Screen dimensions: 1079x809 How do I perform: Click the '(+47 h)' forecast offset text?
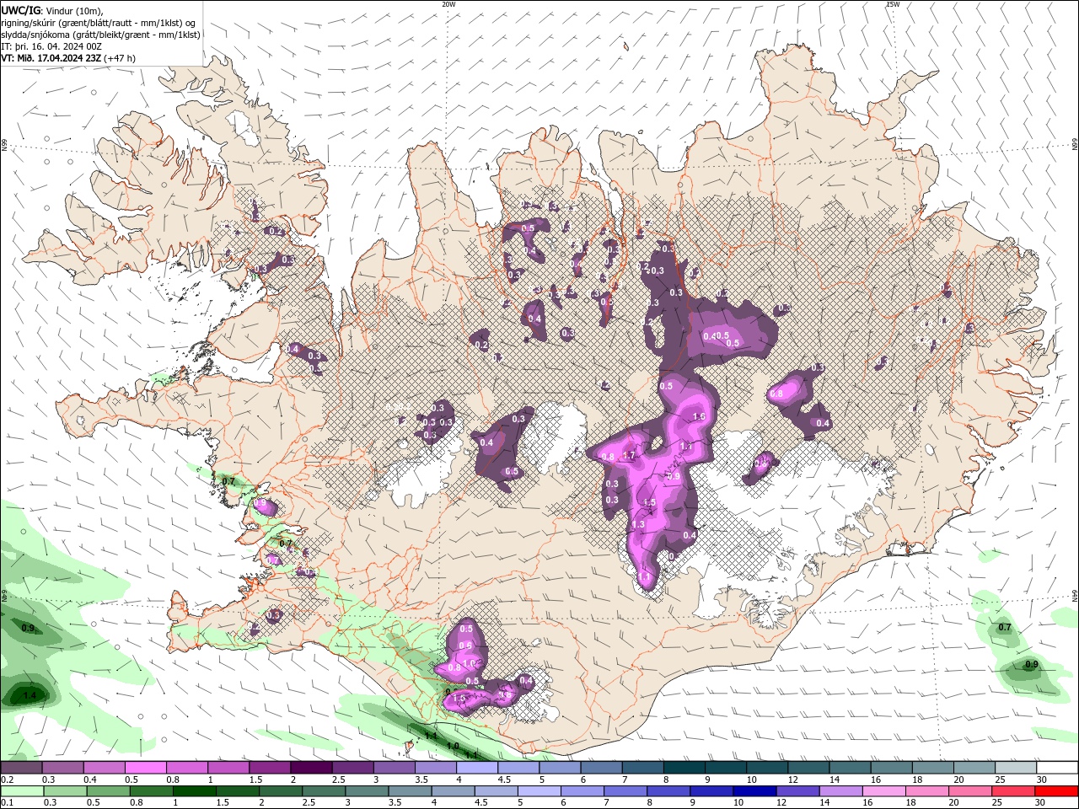click(121, 58)
